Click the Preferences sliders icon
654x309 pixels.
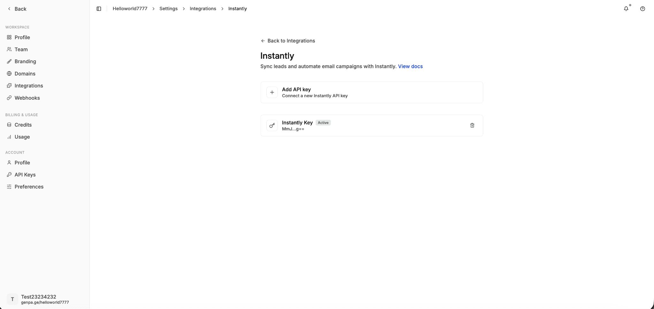(9, 187)
